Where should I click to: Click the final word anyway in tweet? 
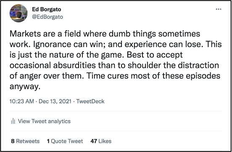24,86
